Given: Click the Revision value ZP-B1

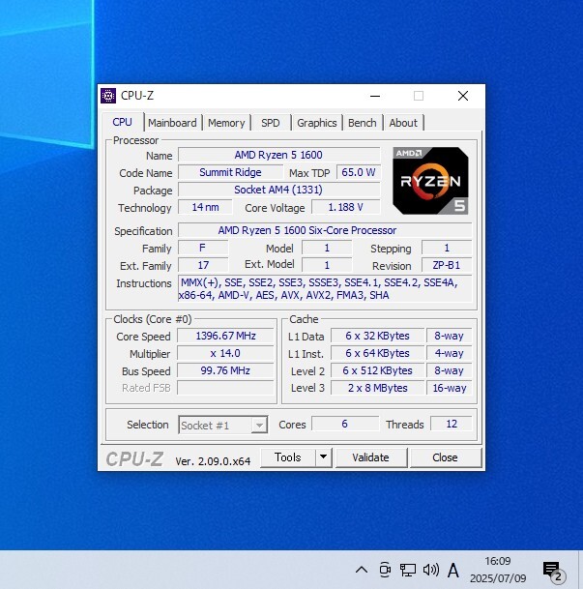Looking at the screenshot, I should (447, 265).
